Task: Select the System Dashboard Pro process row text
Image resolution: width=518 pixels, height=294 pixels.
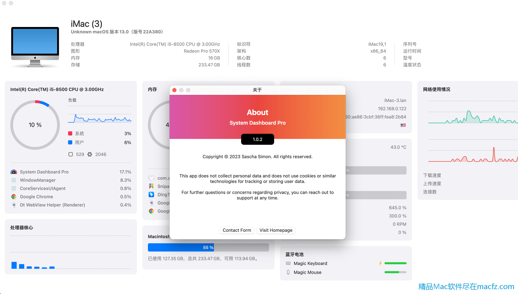Action: tap(44, 172)
